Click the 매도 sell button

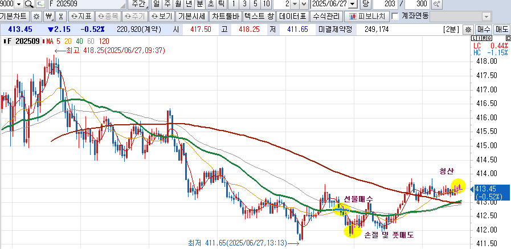(501, 29)
